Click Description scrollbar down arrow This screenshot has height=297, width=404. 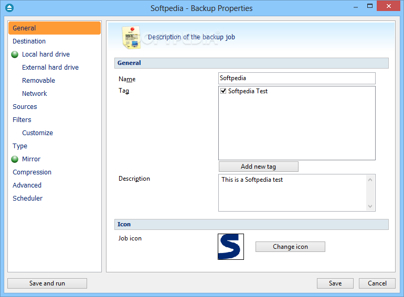point(370,206)
